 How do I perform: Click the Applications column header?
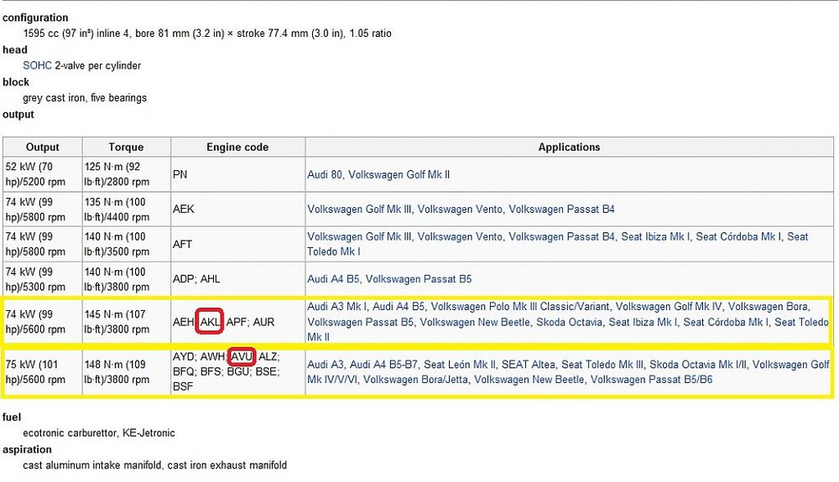coord(569,147)
